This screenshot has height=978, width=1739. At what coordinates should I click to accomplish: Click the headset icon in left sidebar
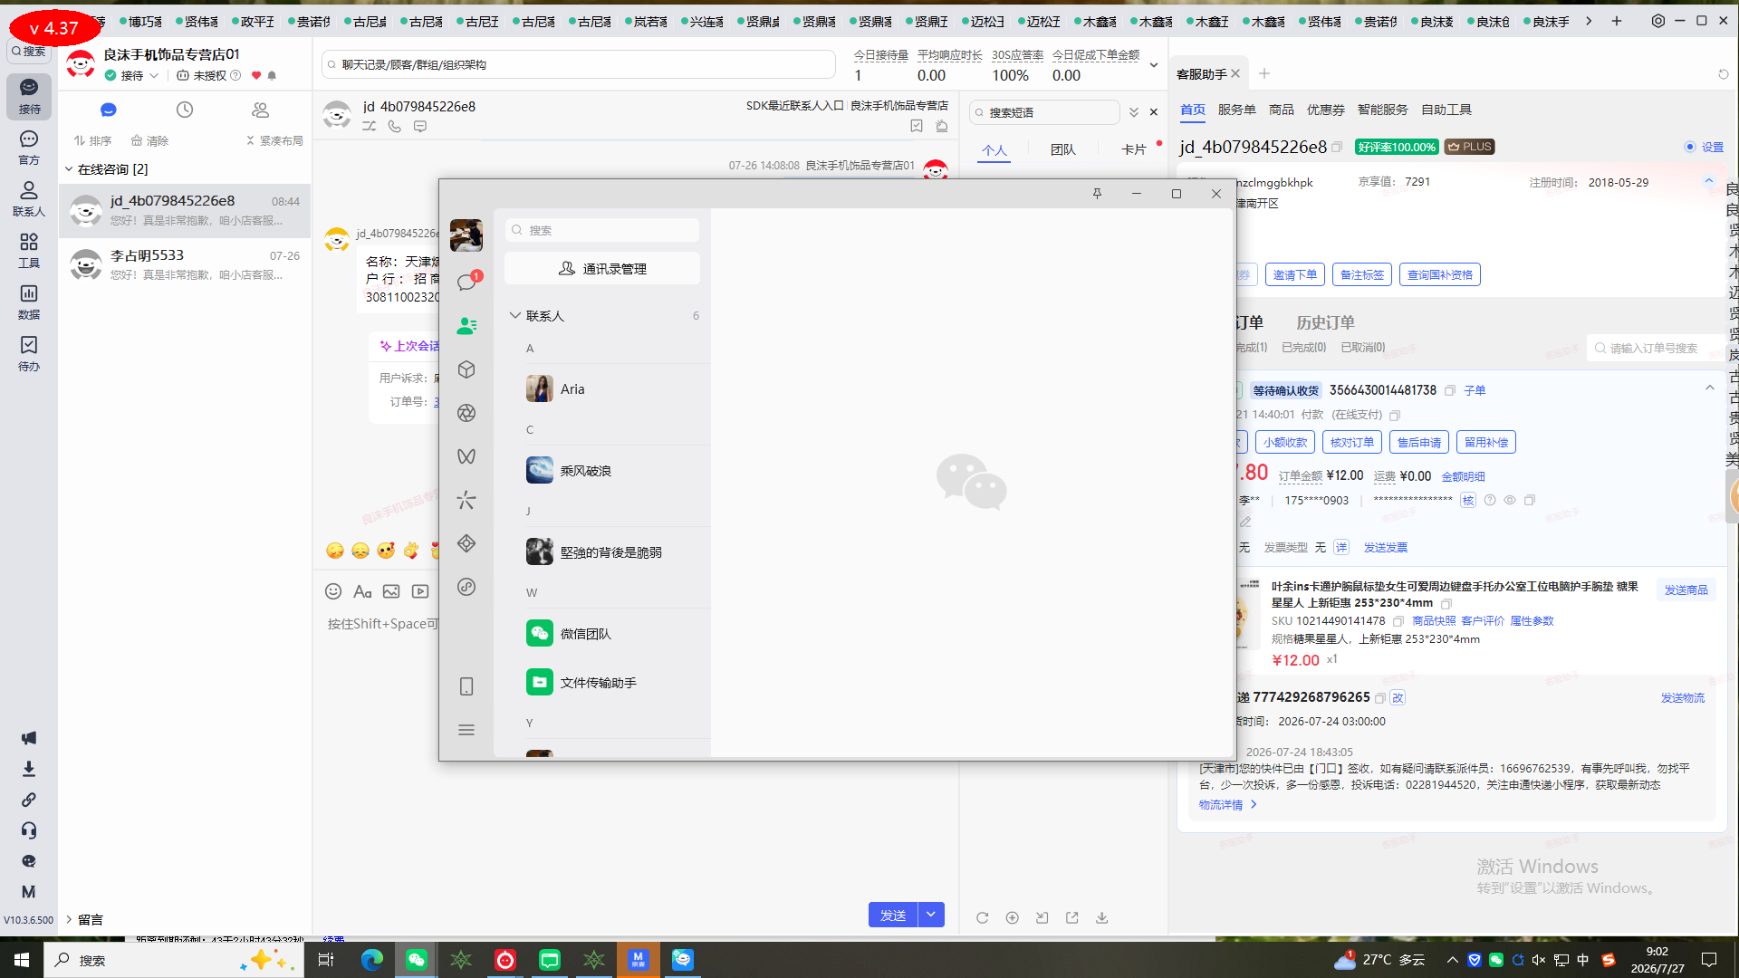[x=29, y=830]
